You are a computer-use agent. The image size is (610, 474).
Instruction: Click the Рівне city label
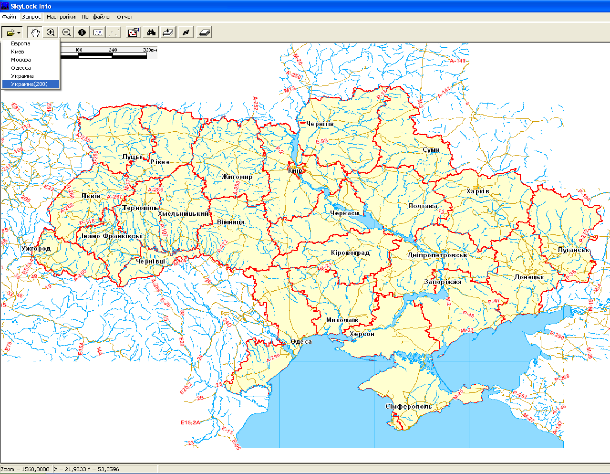[x=160, y=162]
